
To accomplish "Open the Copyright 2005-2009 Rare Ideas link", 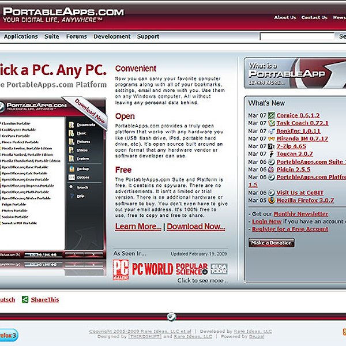I will (x=140, y=332).
